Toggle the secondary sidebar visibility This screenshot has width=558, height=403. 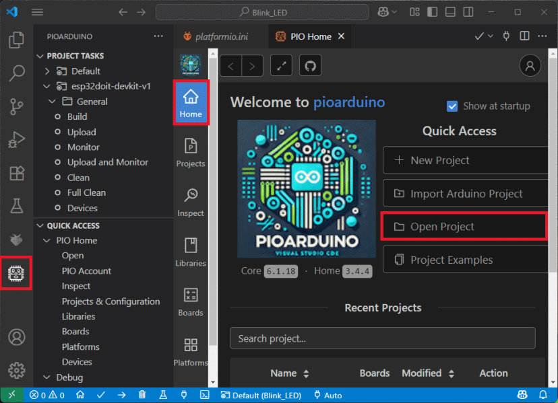pos(467,11)
